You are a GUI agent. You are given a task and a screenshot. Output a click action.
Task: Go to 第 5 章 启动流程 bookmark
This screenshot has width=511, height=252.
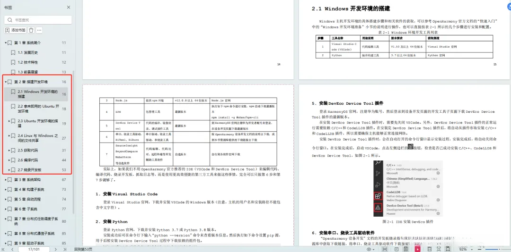point(27,199)
